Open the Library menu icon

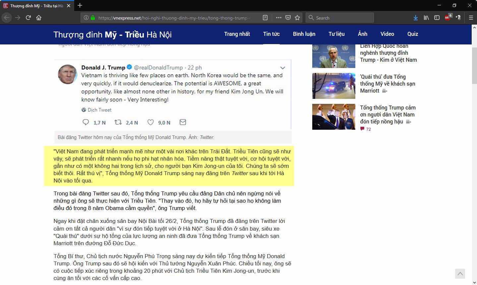426,18
